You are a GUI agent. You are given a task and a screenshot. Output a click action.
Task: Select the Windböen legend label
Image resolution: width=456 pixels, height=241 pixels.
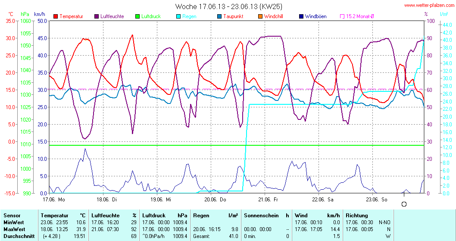point(316,16)
